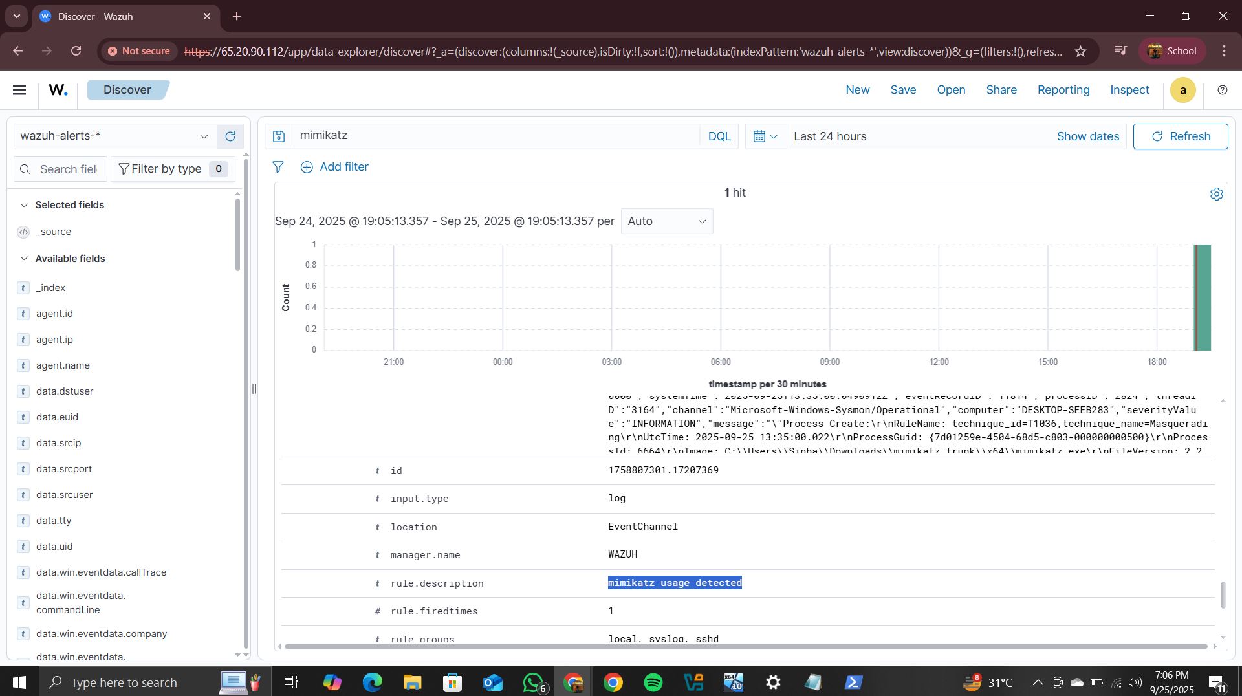Click the filter funnel icon

pos(278,167)
